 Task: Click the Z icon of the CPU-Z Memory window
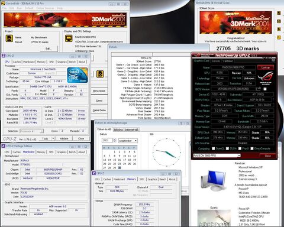(94, 173)
